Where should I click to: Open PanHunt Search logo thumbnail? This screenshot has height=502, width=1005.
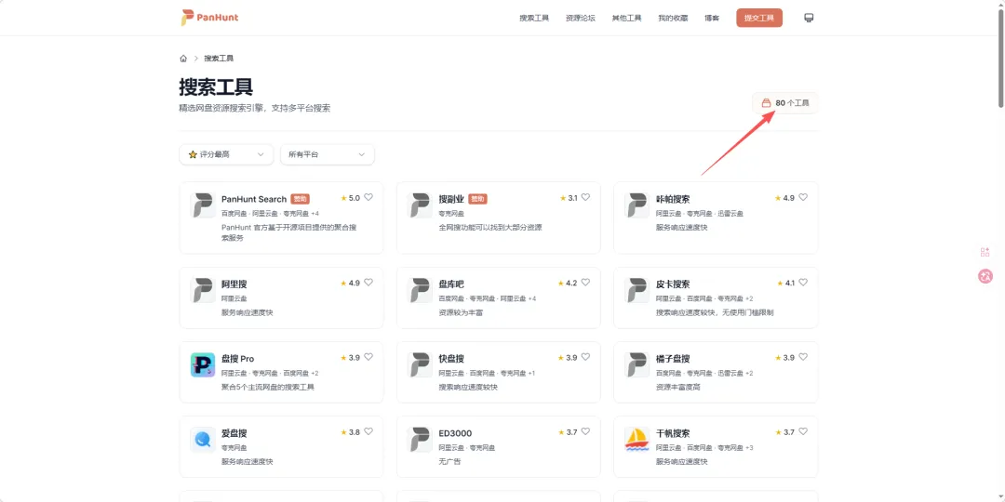pos(203,205)
